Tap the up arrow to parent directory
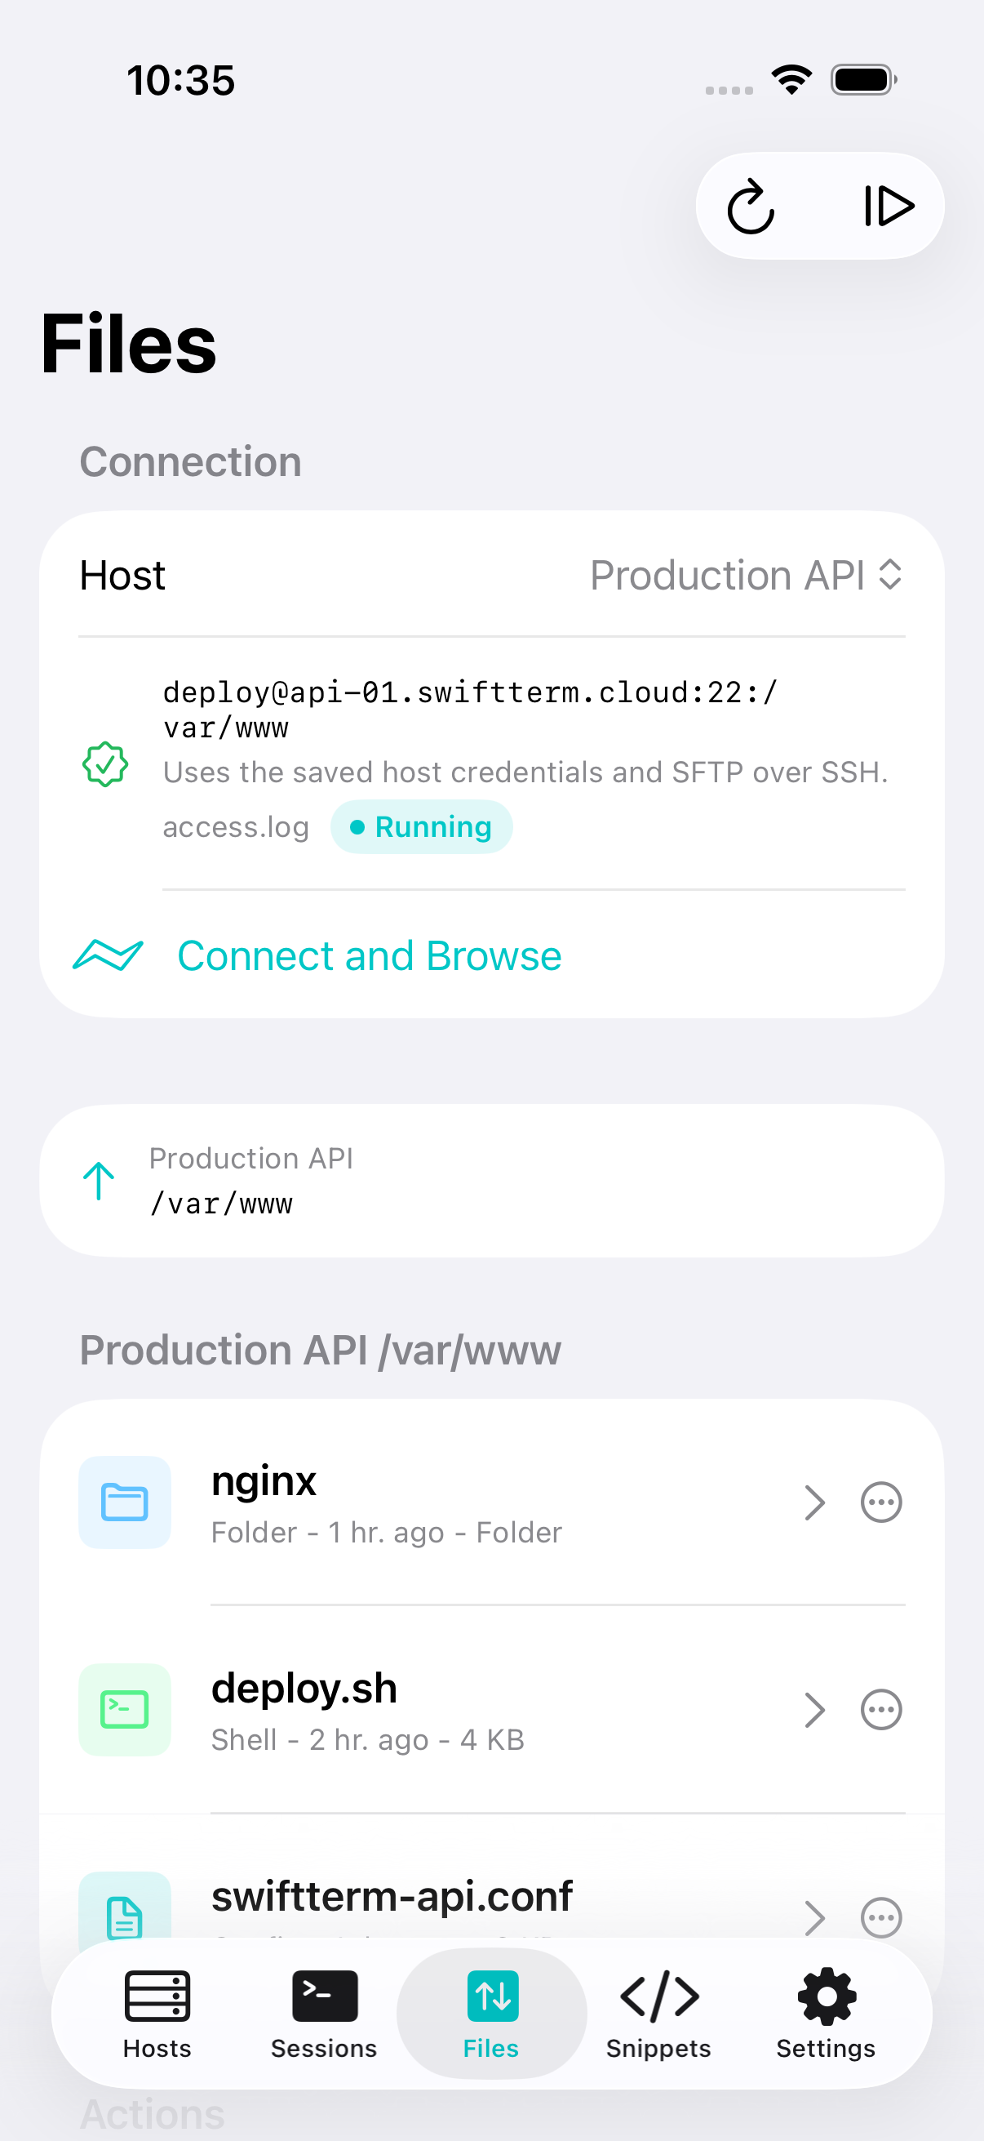Viewport: 984px width, 2141px height. click(x=99, y=1180)
